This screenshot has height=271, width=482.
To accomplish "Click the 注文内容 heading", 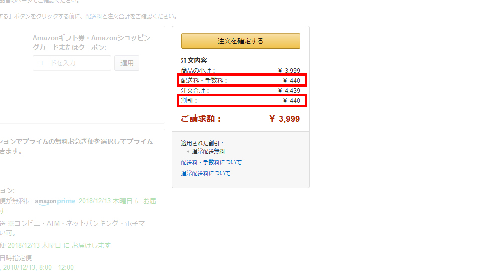I will pyautogui.click(x=194, y=61).
